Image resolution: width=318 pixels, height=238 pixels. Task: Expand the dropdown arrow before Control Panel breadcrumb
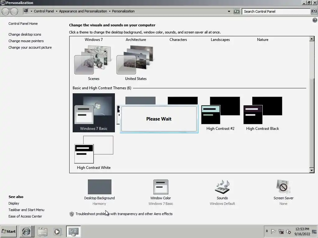coord(31,11)
